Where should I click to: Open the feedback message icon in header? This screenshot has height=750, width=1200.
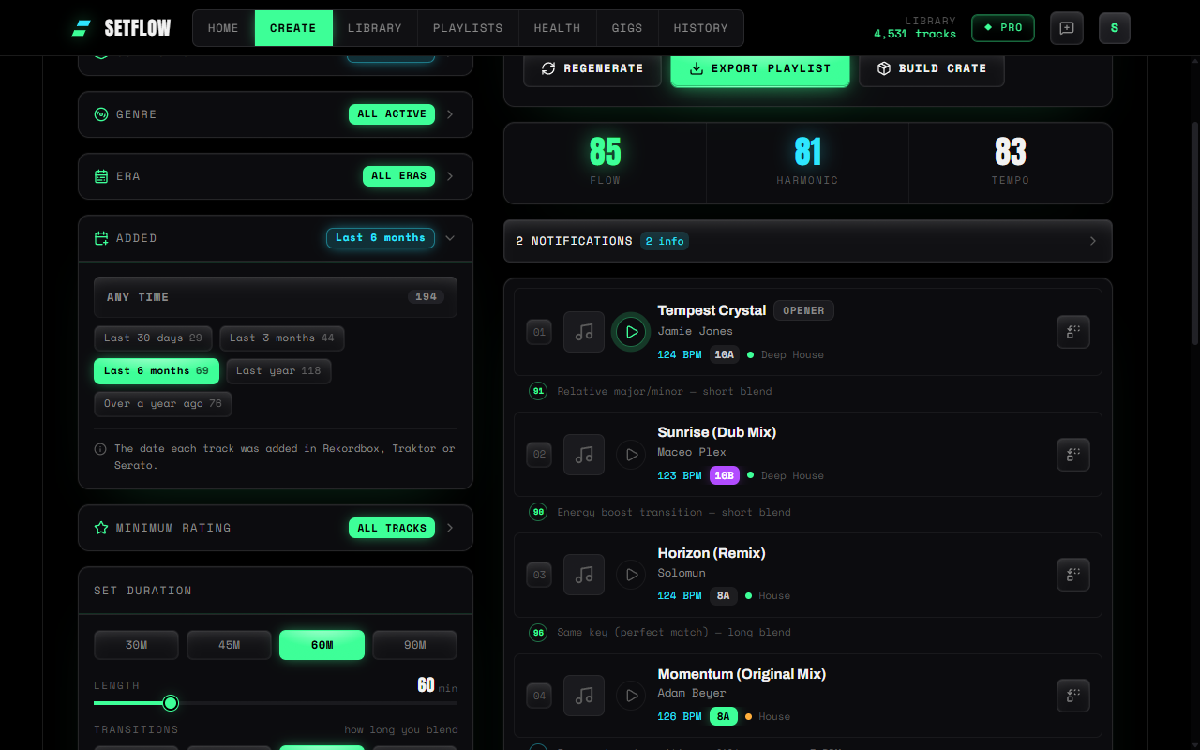[x=1067, y=28]
